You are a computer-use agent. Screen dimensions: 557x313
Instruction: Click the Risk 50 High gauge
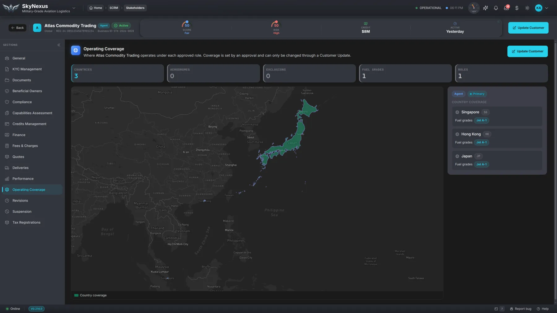pos(276,28)
